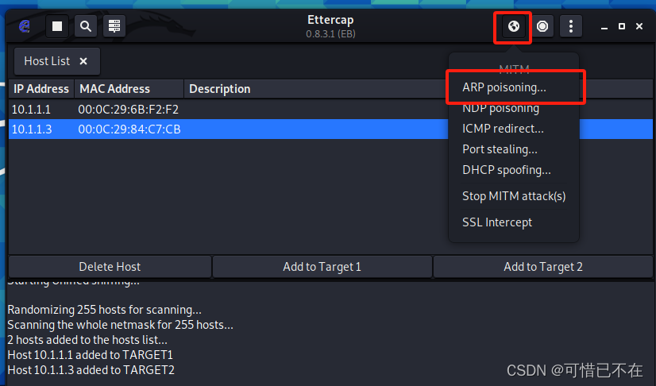
Task: Stop sniffing with the square button
Action: 57,26
